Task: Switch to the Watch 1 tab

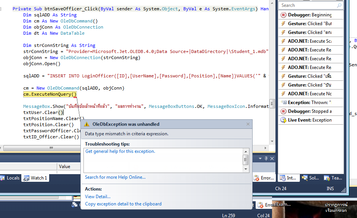Action: point(35,178)
